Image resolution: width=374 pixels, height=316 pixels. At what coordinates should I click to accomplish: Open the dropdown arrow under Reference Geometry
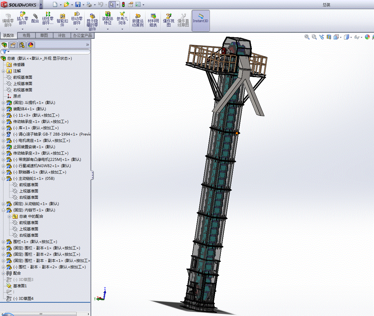click(122, 29)
